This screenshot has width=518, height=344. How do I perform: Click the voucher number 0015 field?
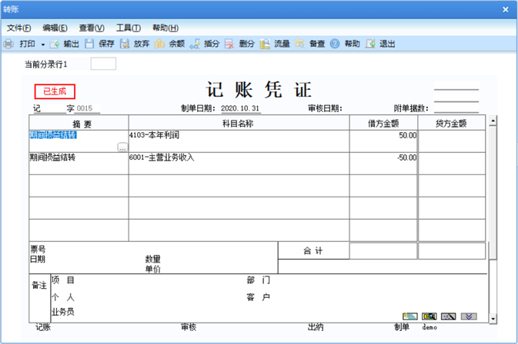88,108
